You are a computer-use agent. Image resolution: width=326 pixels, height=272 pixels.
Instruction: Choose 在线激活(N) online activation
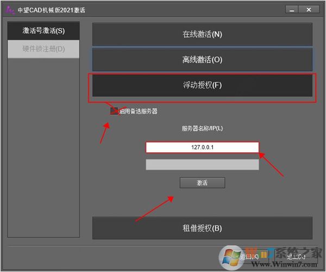pyautogui.click(x=202, y=34)
